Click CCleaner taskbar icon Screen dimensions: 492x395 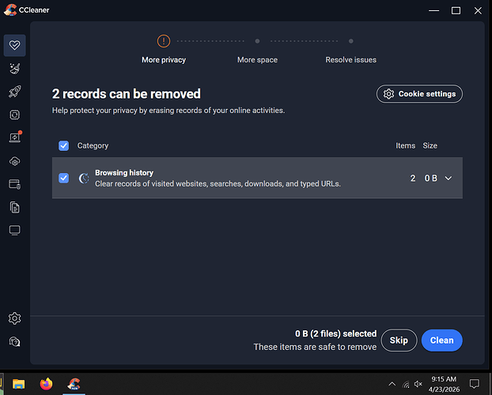coord(74,384)
